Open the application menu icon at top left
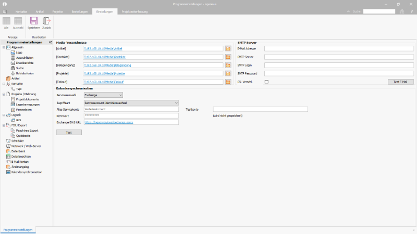 click(5, 11)
